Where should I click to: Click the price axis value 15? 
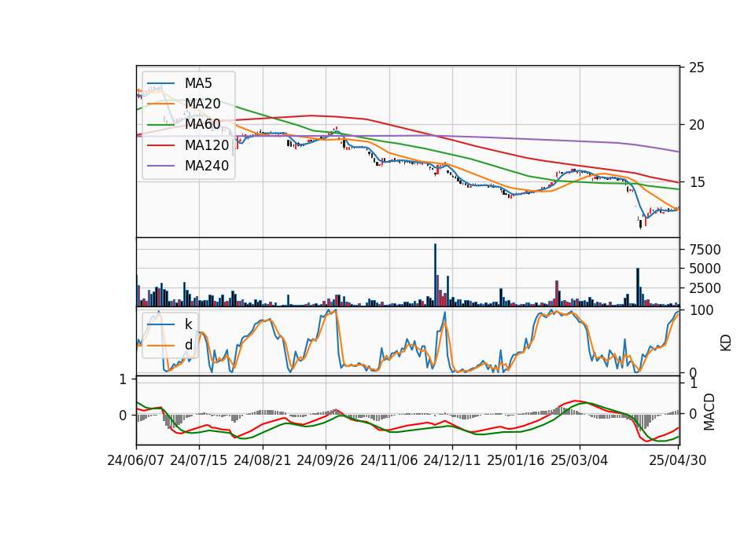[696, 182]
